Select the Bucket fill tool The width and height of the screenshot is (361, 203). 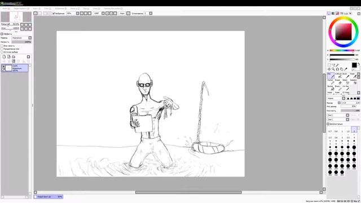point(331,88)
